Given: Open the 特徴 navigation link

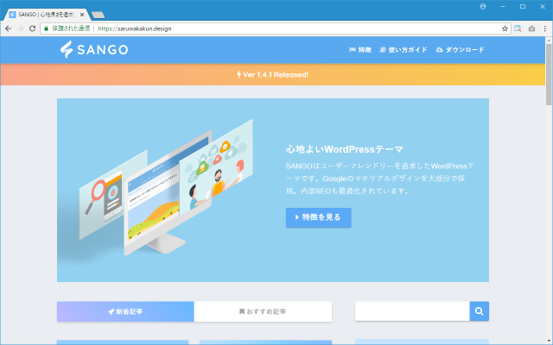Looking at the screenshot, I should (x=360, y=50).
